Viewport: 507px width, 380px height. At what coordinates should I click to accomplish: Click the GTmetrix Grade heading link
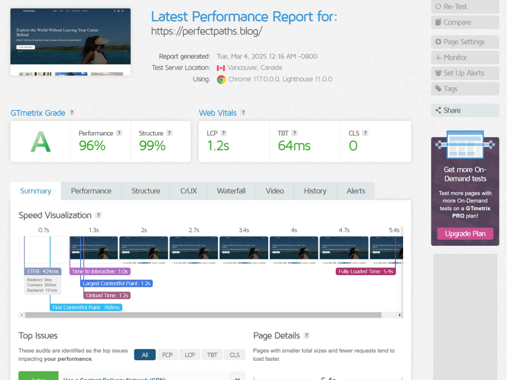coord(38,113)
